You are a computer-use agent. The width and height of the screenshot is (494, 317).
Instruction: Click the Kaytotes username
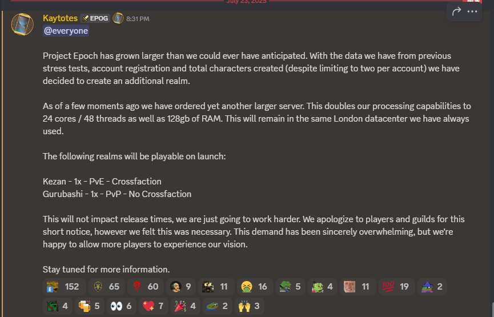tap(60, 18)
